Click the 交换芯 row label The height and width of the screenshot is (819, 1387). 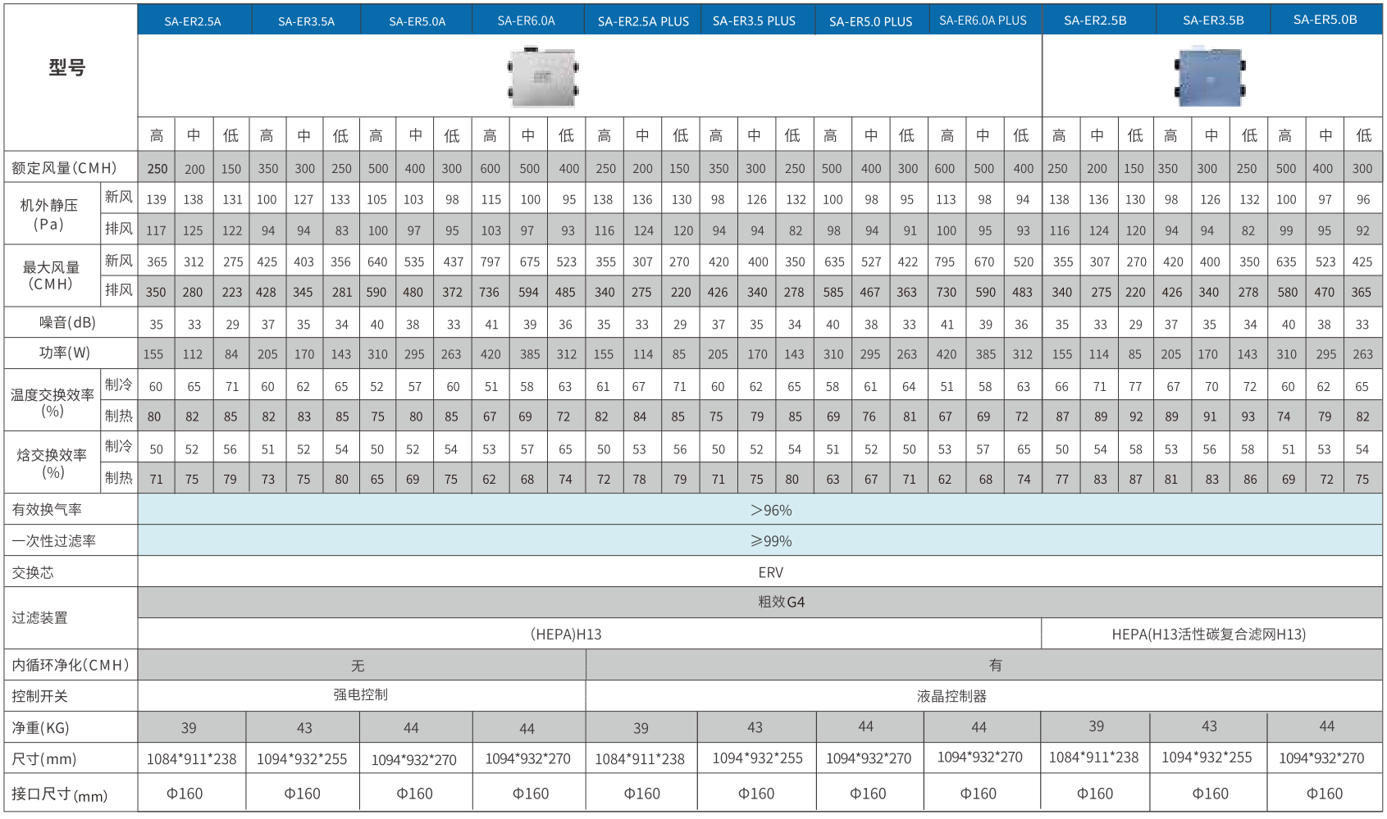32,572
